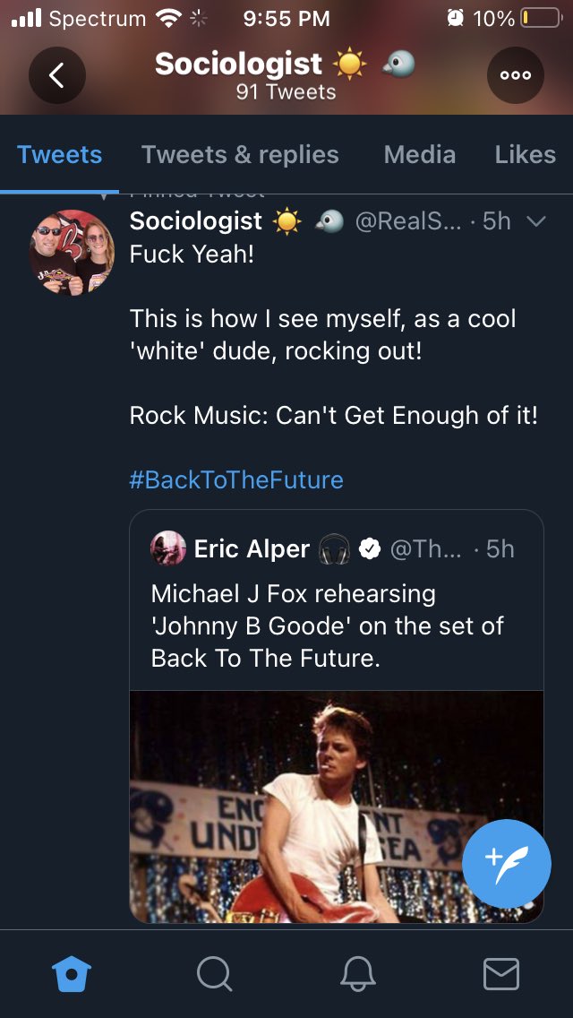Switch to the Media tab

point(419,155)
